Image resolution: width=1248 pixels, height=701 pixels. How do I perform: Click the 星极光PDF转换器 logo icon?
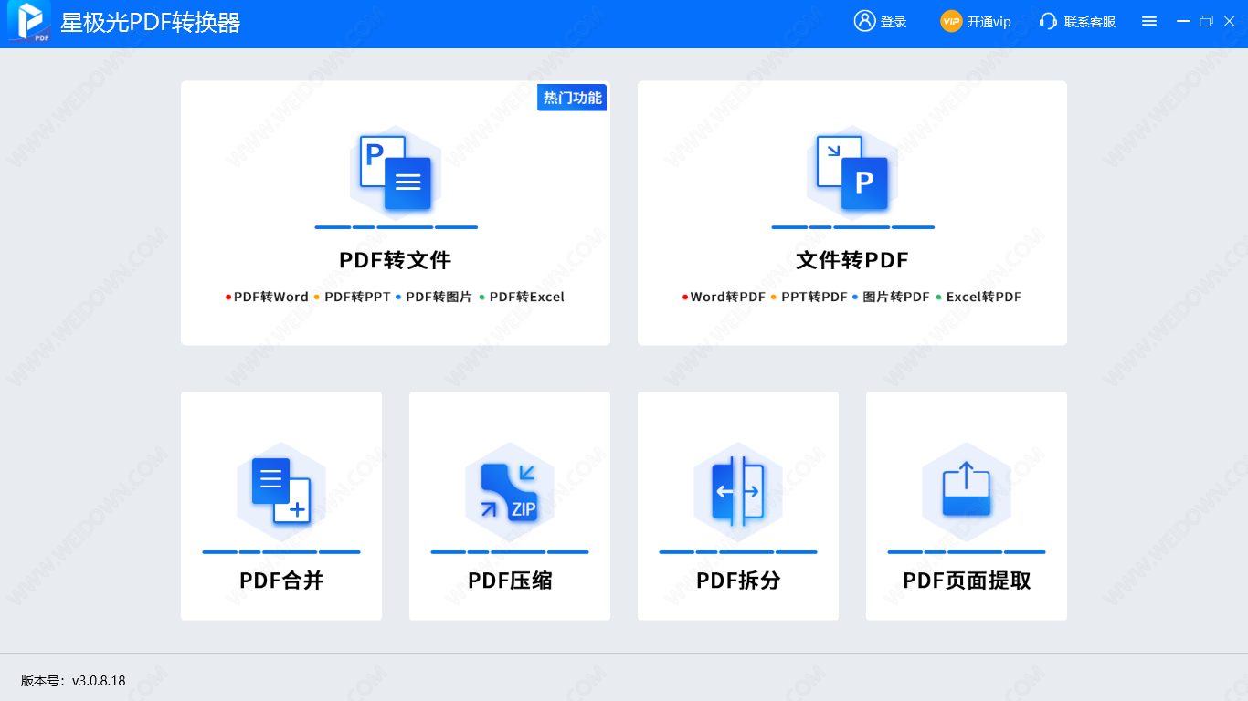click(x=28, y=22)
